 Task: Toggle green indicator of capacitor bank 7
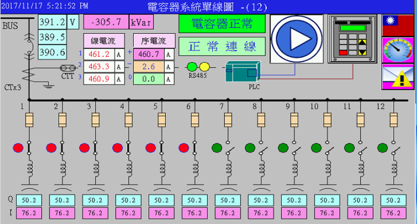(x=217, y=147)
